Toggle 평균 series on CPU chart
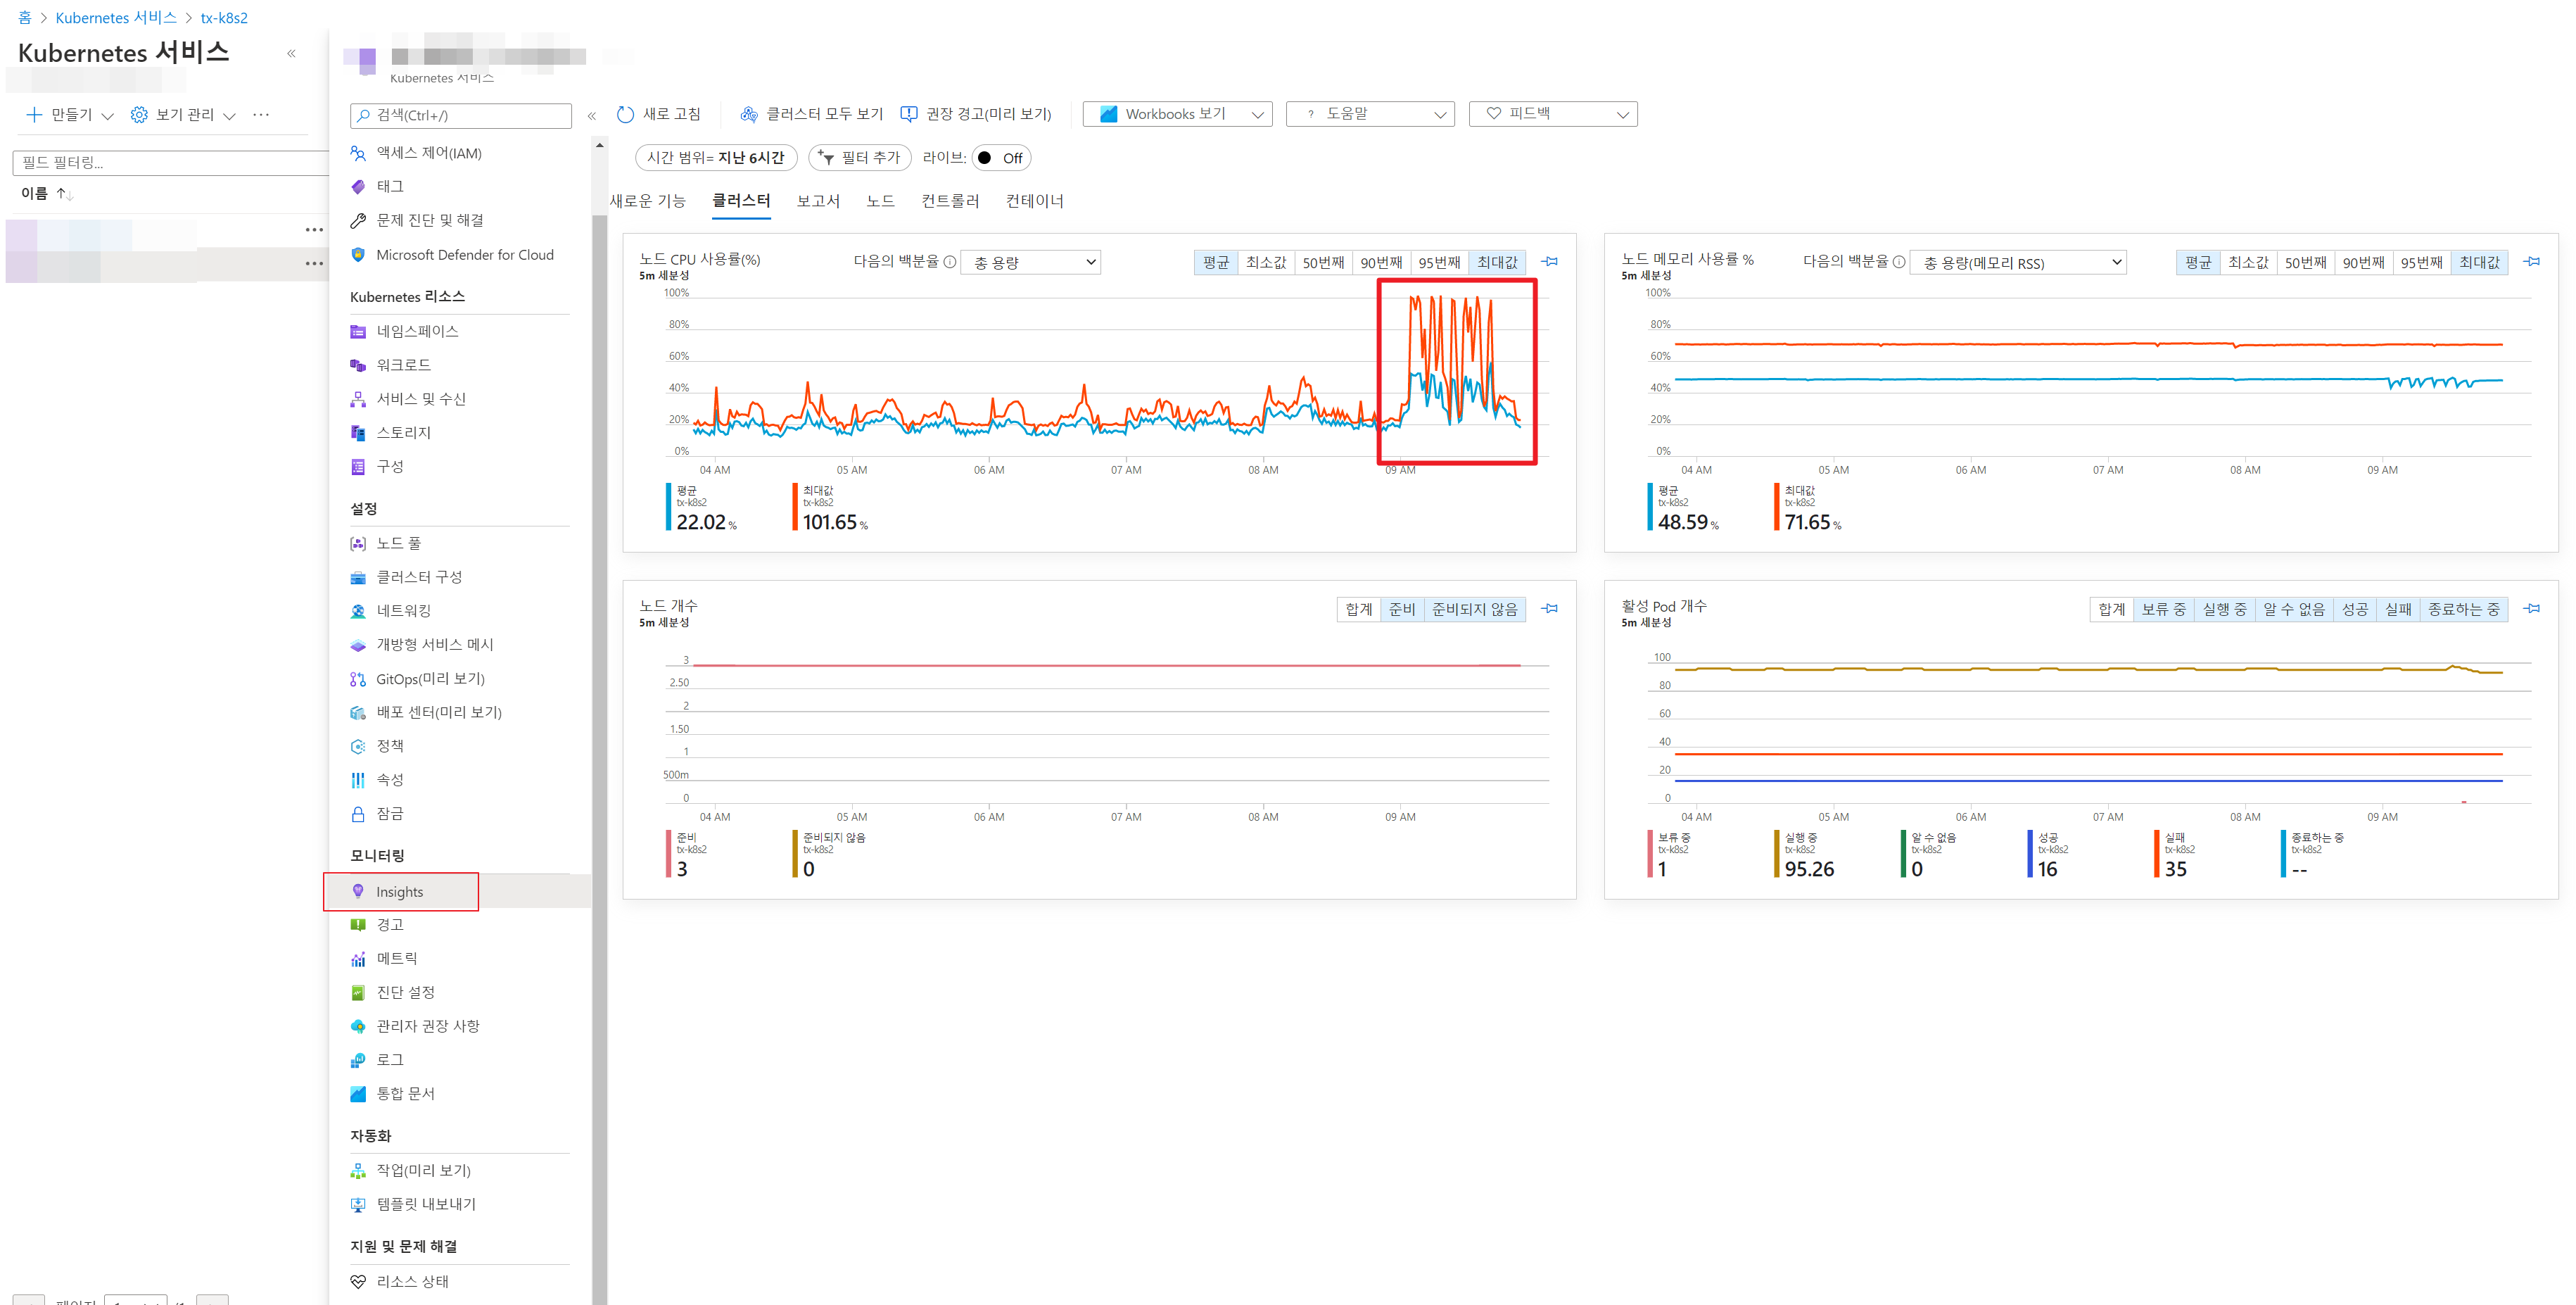The width and height of the screenshot is (2576, 1305). coord(1215,262)
